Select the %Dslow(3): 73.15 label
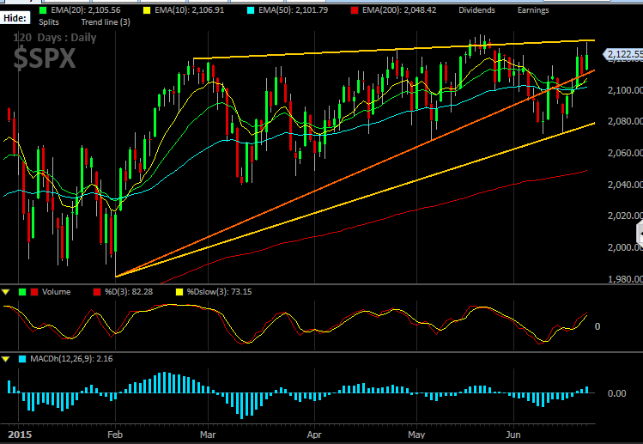 220,292
